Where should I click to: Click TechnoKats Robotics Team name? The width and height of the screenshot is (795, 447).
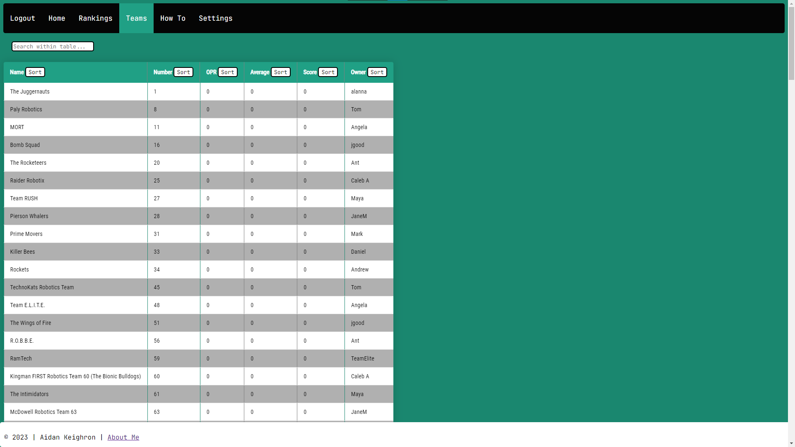click(42, 287)
